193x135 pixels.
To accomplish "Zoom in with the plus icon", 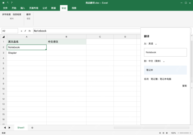I will pos(190,133).
